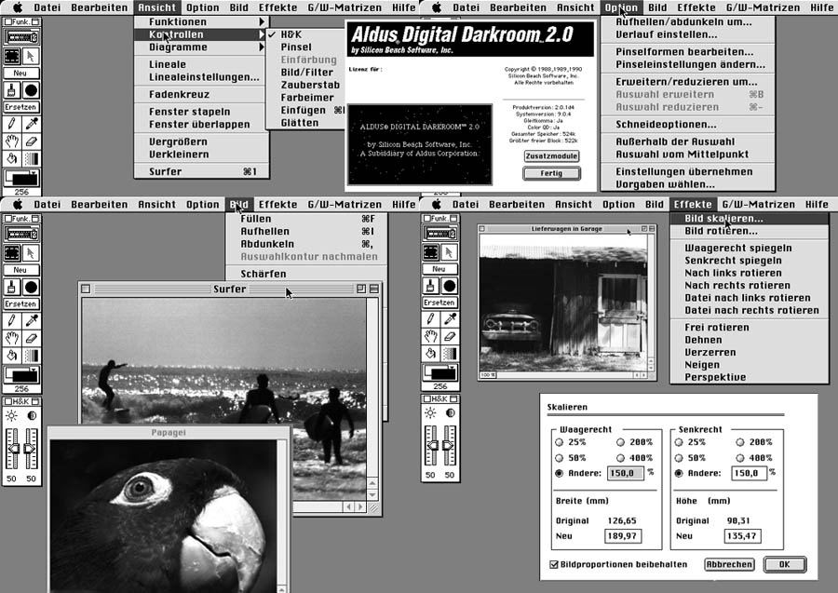The image size is (838, 593).
Task: Select Waagerecht 200% radio button
Action: [x=620, y=442]
